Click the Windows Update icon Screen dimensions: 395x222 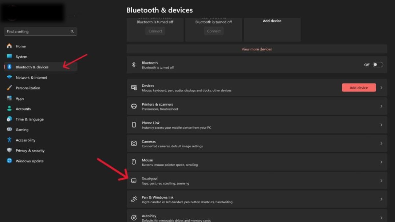(9, 161)
